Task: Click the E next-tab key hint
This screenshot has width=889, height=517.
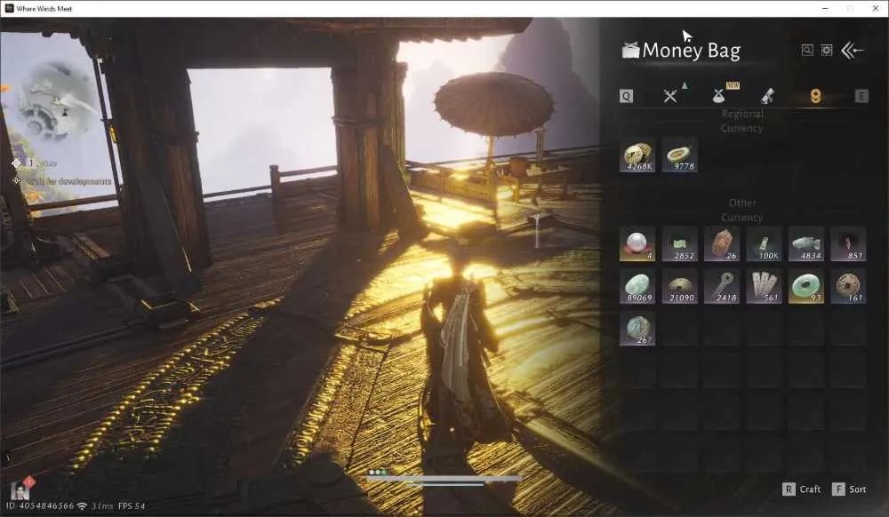Action: point(861,96)
